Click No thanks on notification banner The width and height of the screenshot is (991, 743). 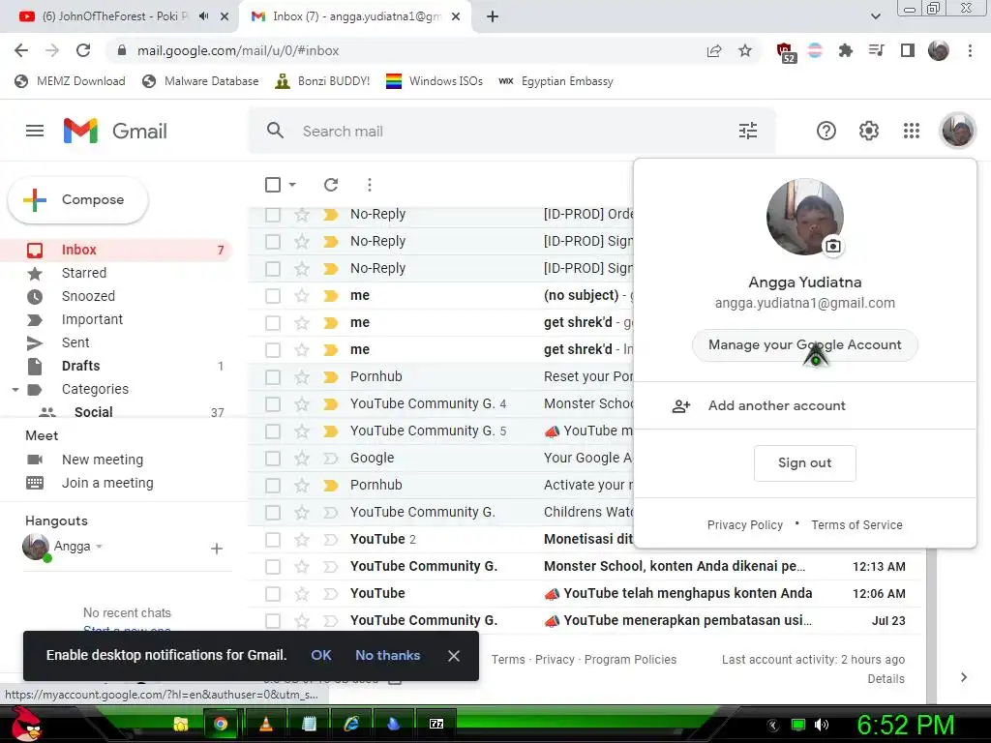point(387,655)
